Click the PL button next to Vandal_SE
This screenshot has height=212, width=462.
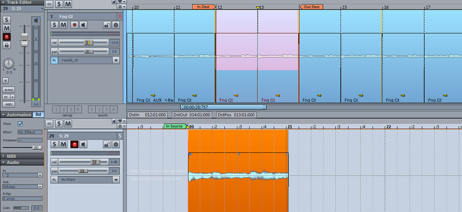pyautogui.click(x=54, y=60)
